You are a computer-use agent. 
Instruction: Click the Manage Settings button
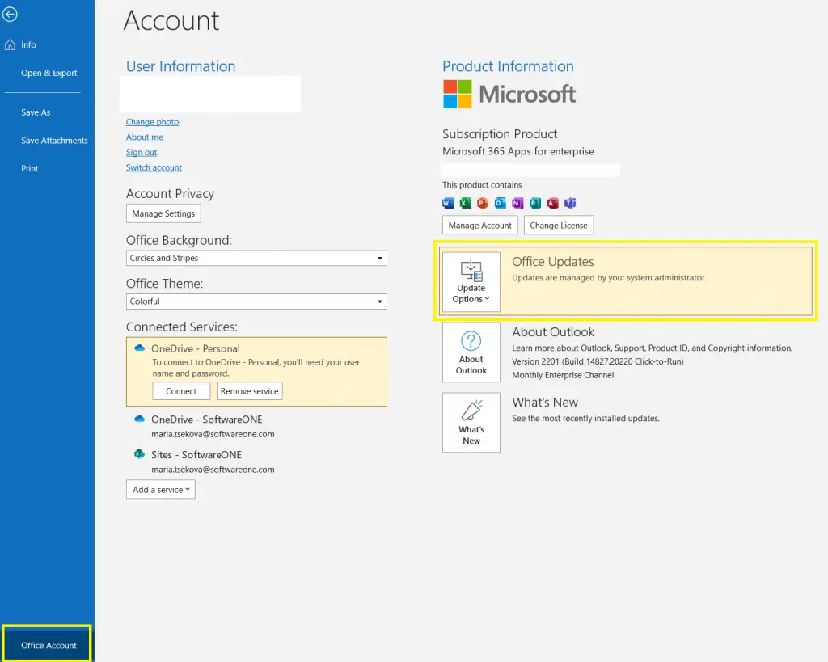coord(163,214)
